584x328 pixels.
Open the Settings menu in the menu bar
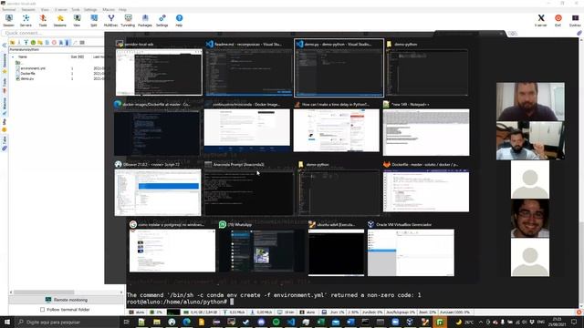tap(90, 10)
